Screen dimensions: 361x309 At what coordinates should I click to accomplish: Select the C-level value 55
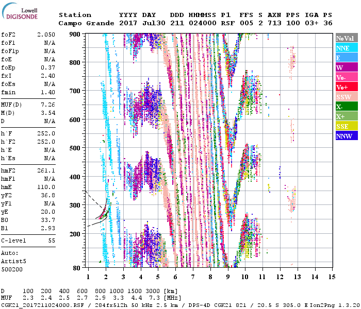click(51, 241)
